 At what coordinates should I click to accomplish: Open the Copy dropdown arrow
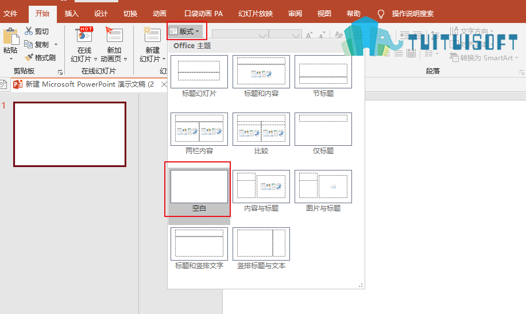[x=56, y=44]
